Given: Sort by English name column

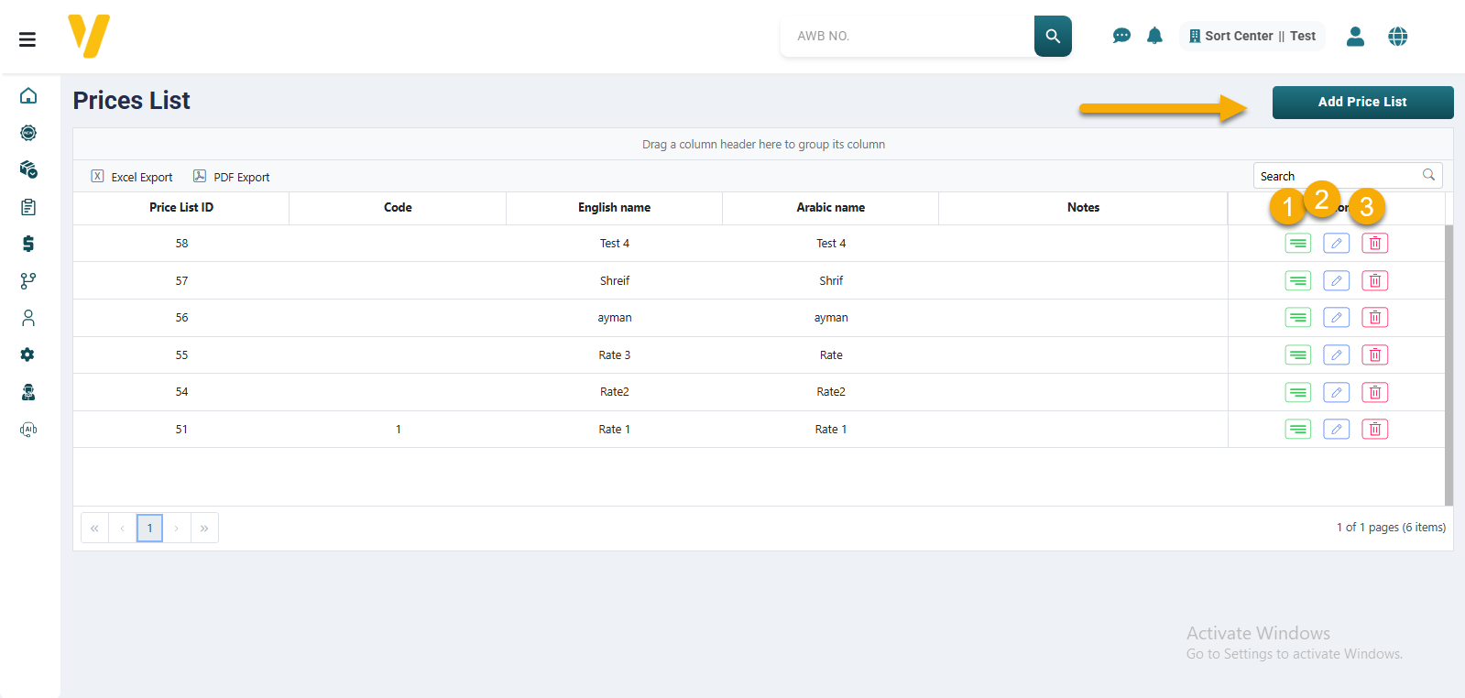Looking at the screenshot, I should click(x=614, y=208).
